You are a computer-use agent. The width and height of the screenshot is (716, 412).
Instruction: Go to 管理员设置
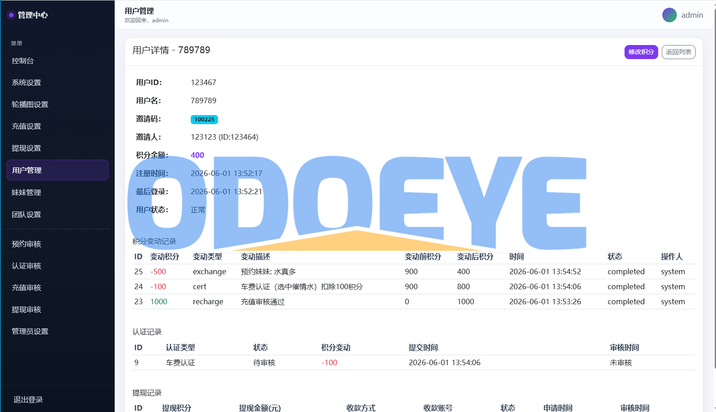point(57,332)
